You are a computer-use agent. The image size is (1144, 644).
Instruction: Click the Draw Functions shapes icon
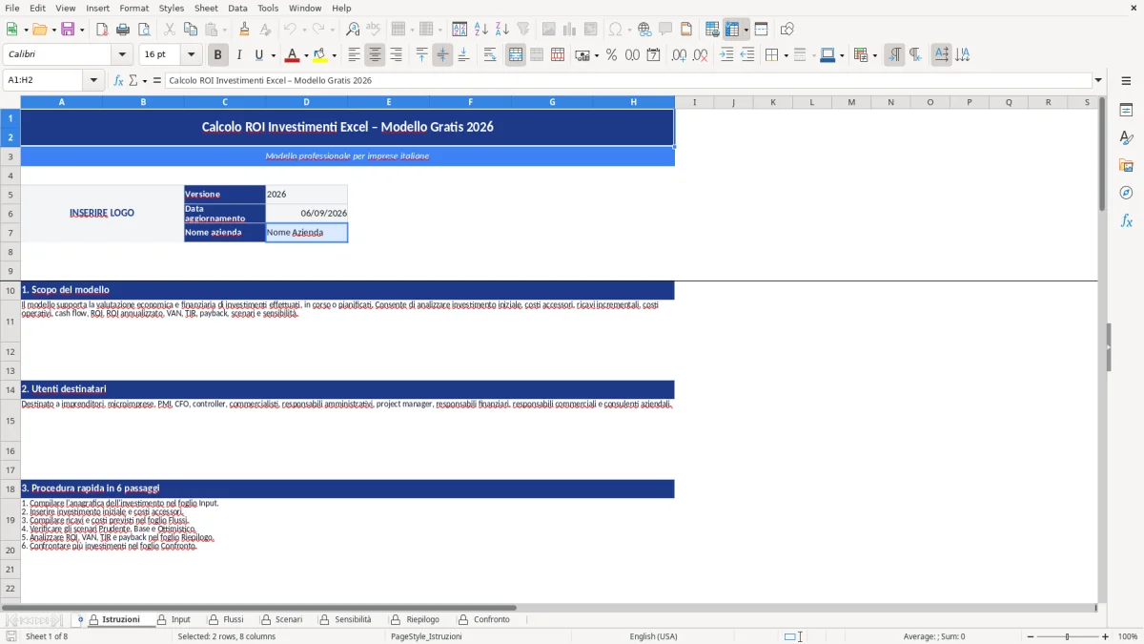click(x=787, y=30)
